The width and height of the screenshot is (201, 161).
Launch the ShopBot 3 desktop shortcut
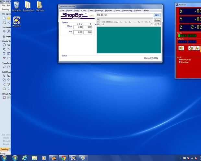coord(17,21)
